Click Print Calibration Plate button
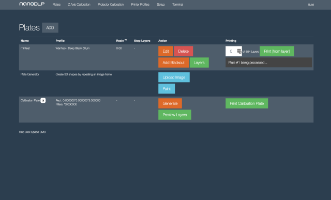331x200 pixels. tap(247, 103)
